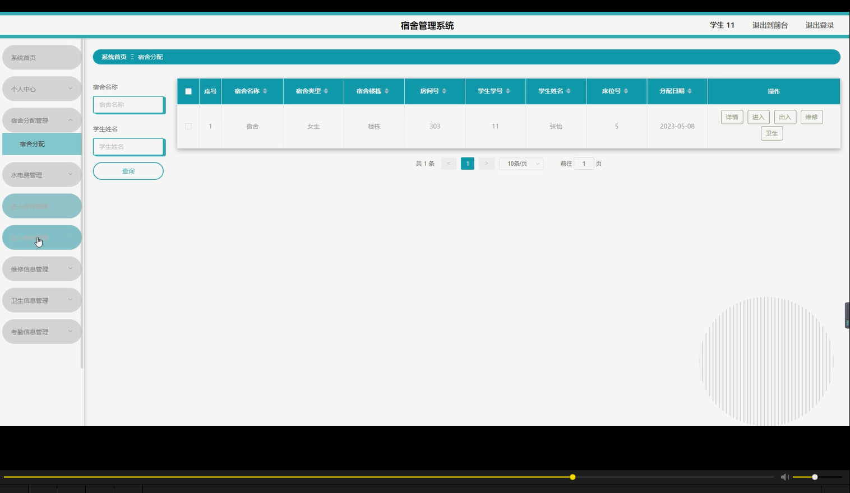Expand the 维修信息管理 sidebar chevron
850x493 pixels.
coord(70,268)
